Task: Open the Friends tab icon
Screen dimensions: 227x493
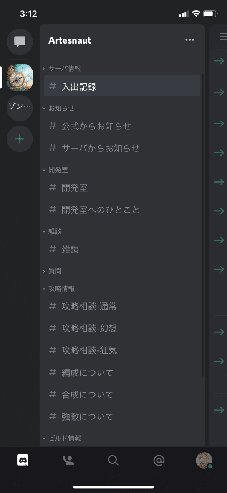Action: (68, 461)
